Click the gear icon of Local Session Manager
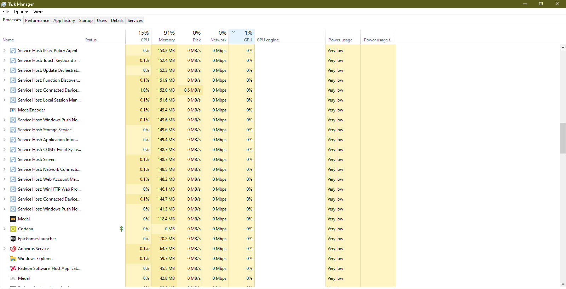The image size is (566, 289). tap(13, 100)
